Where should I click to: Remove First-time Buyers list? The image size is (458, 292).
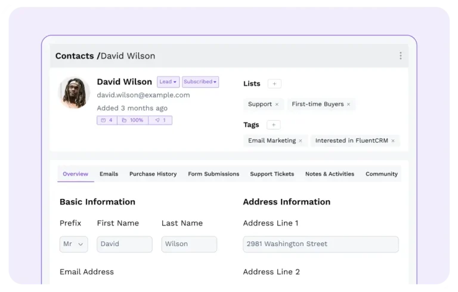point(348,104)
